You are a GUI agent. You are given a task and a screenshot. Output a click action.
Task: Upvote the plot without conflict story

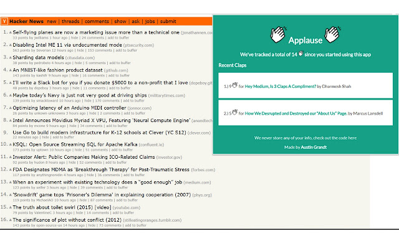[x=11, y=220]
